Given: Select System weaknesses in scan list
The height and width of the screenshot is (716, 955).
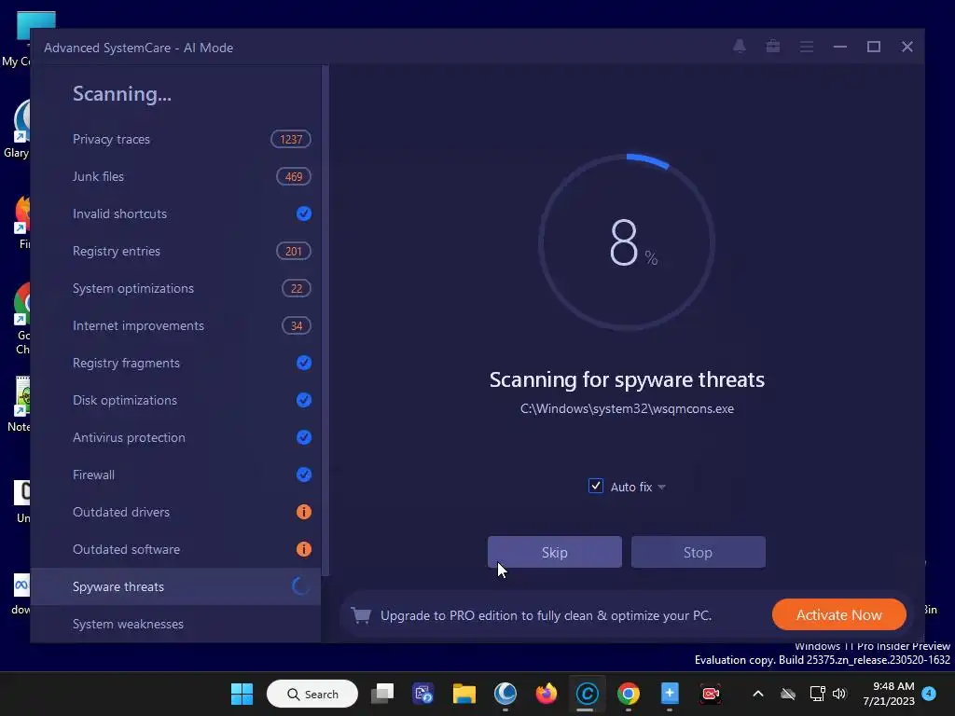Looking at the screenshot, I should click(x=175, y=624).
